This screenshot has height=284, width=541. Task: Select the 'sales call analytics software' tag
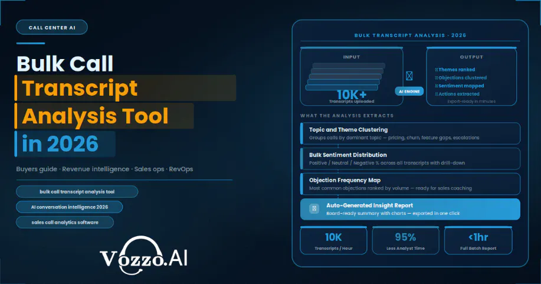tap(65, 222)
